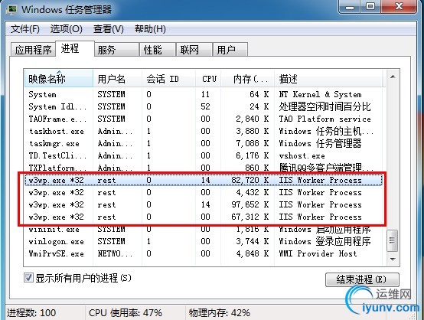Select the taskmgr.exe process row

204,143
